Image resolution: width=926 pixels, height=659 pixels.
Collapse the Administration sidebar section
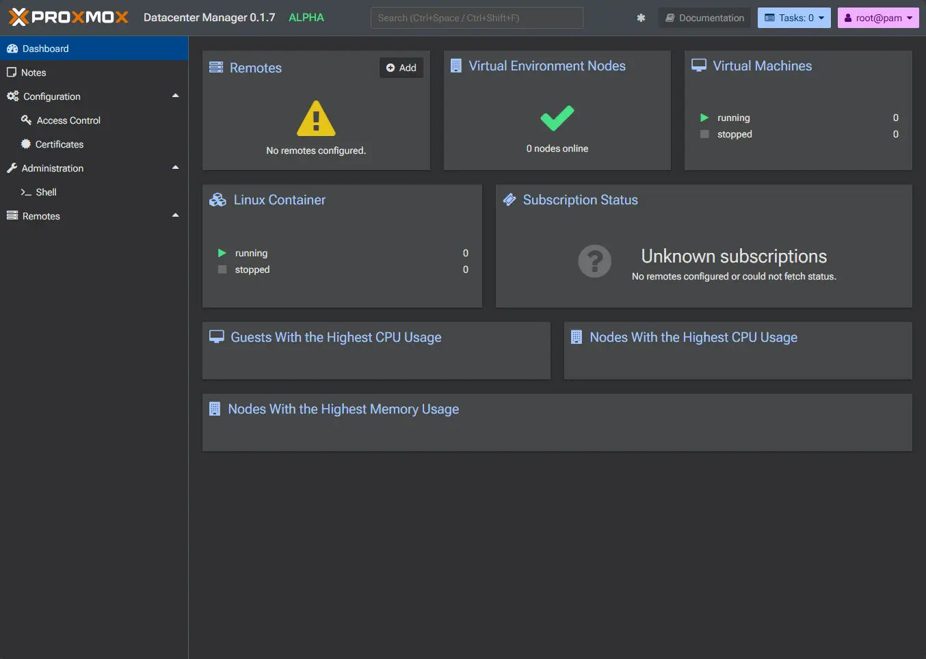(176, 168)
